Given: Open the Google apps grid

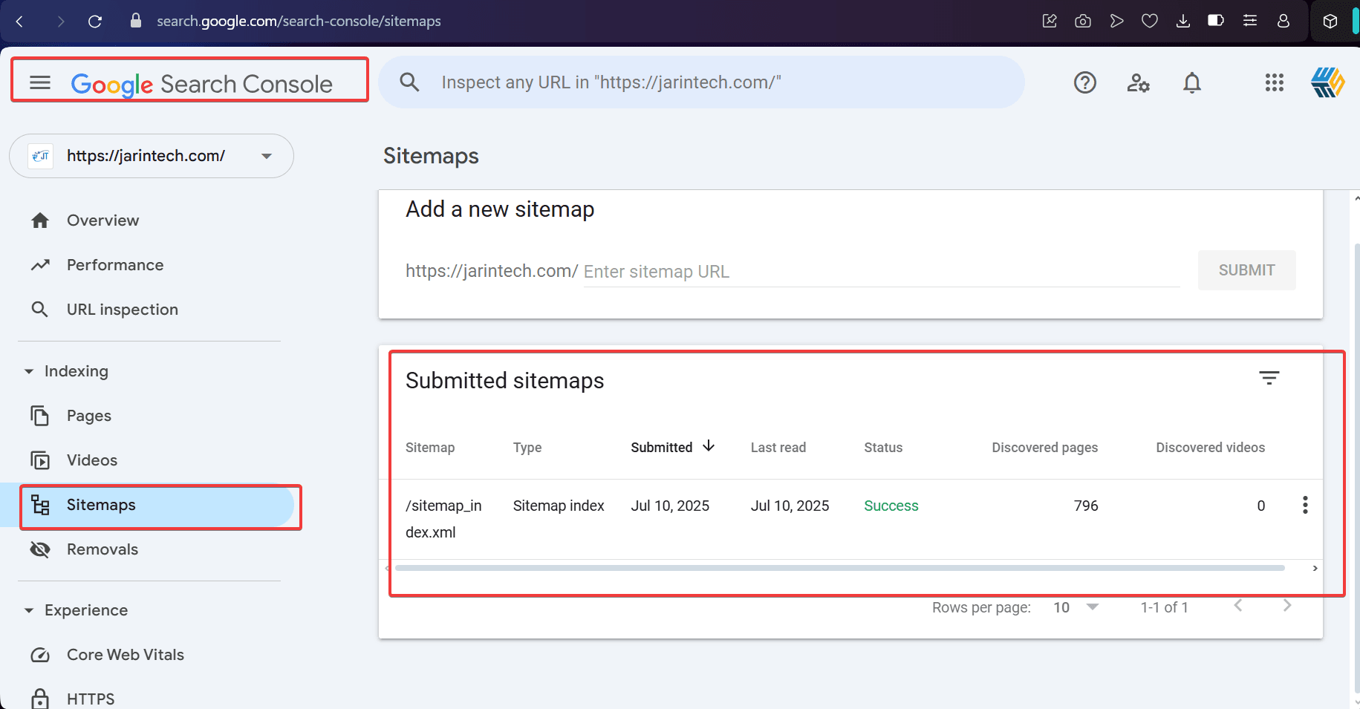Looking at the screenshot, I should tap(1274, 82).
